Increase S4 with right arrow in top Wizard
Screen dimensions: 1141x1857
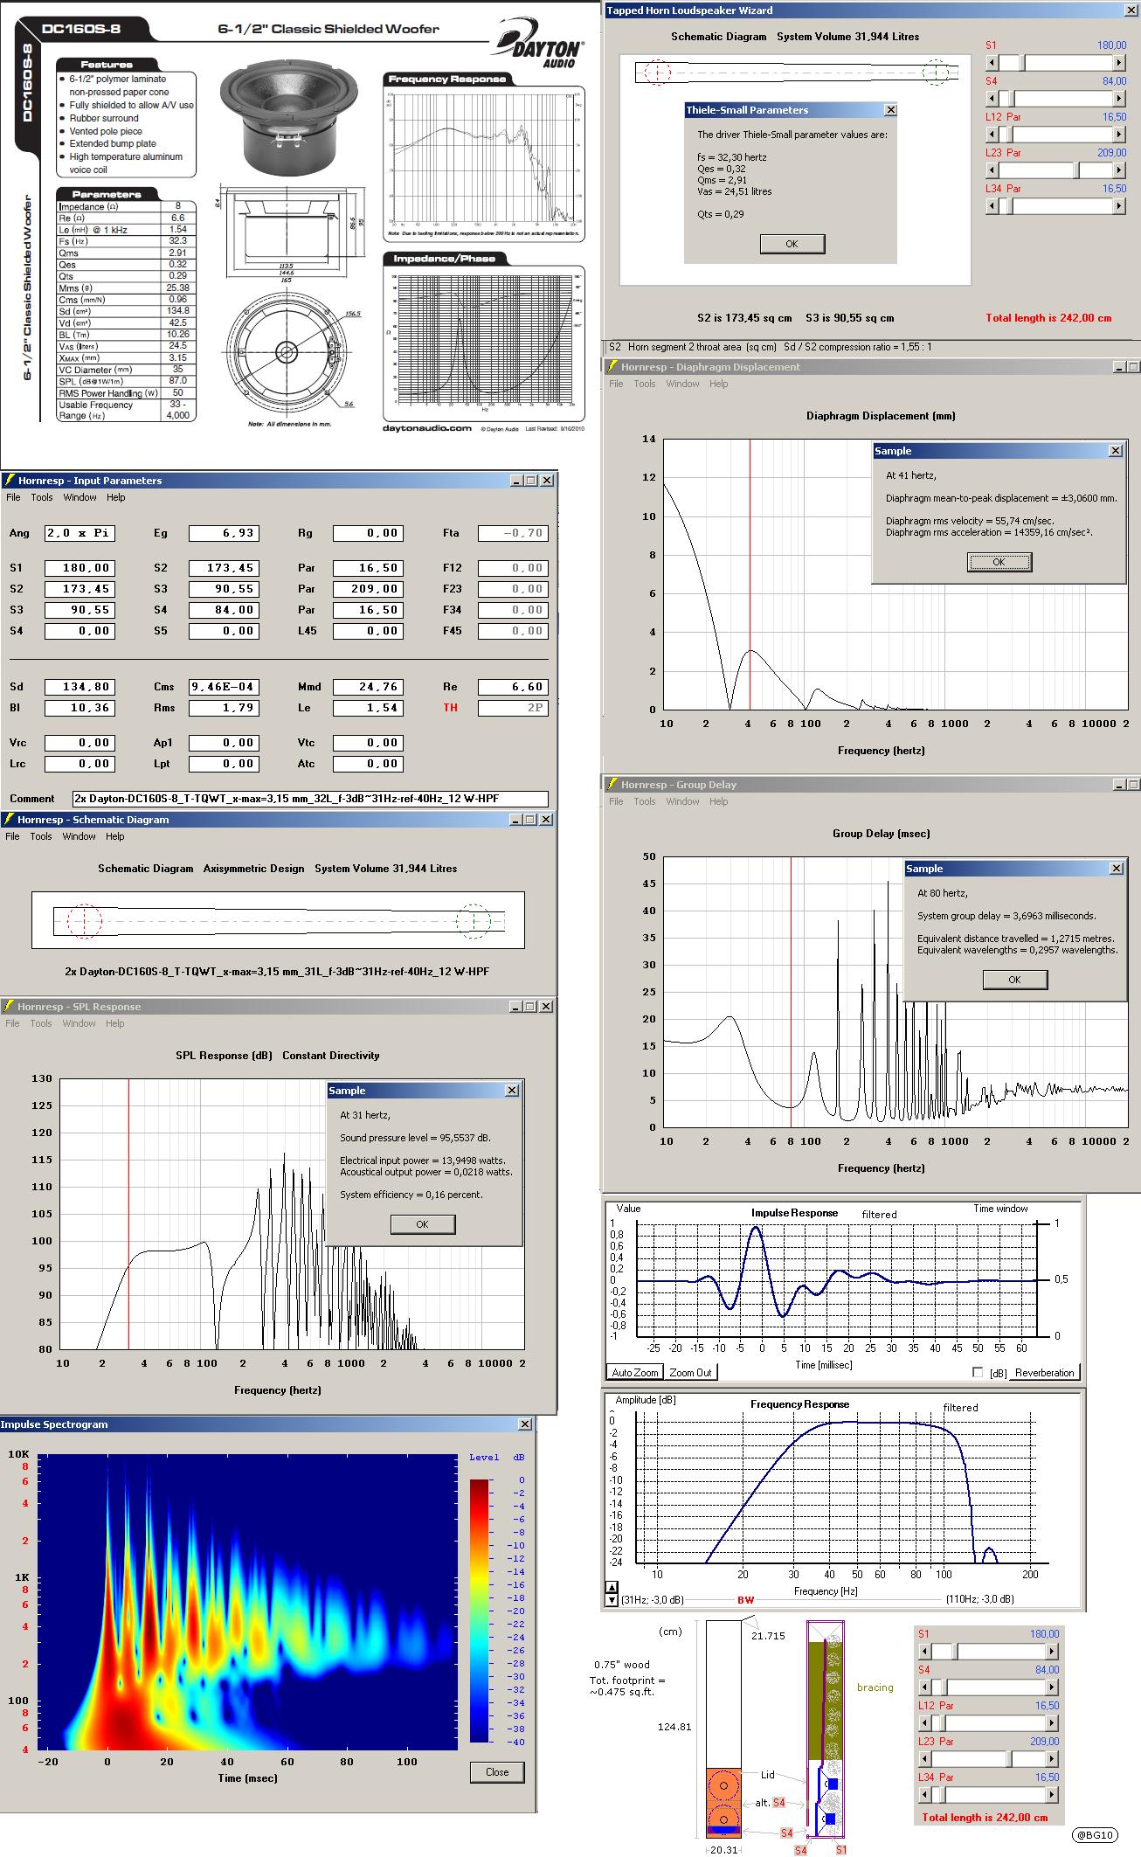pos(1119,99)
